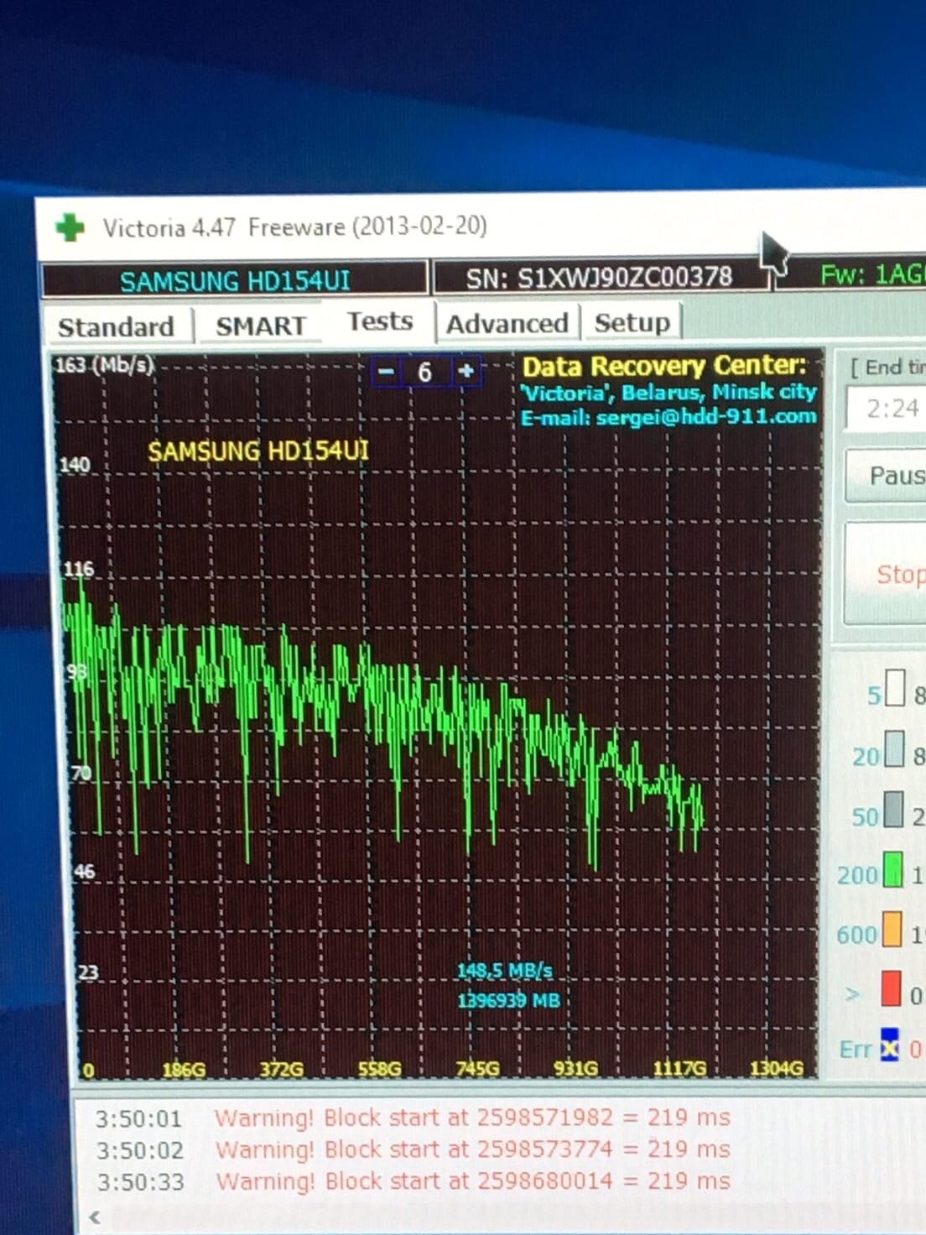Click the SAMSUNG HD154UI drive model header

(235, 280)
